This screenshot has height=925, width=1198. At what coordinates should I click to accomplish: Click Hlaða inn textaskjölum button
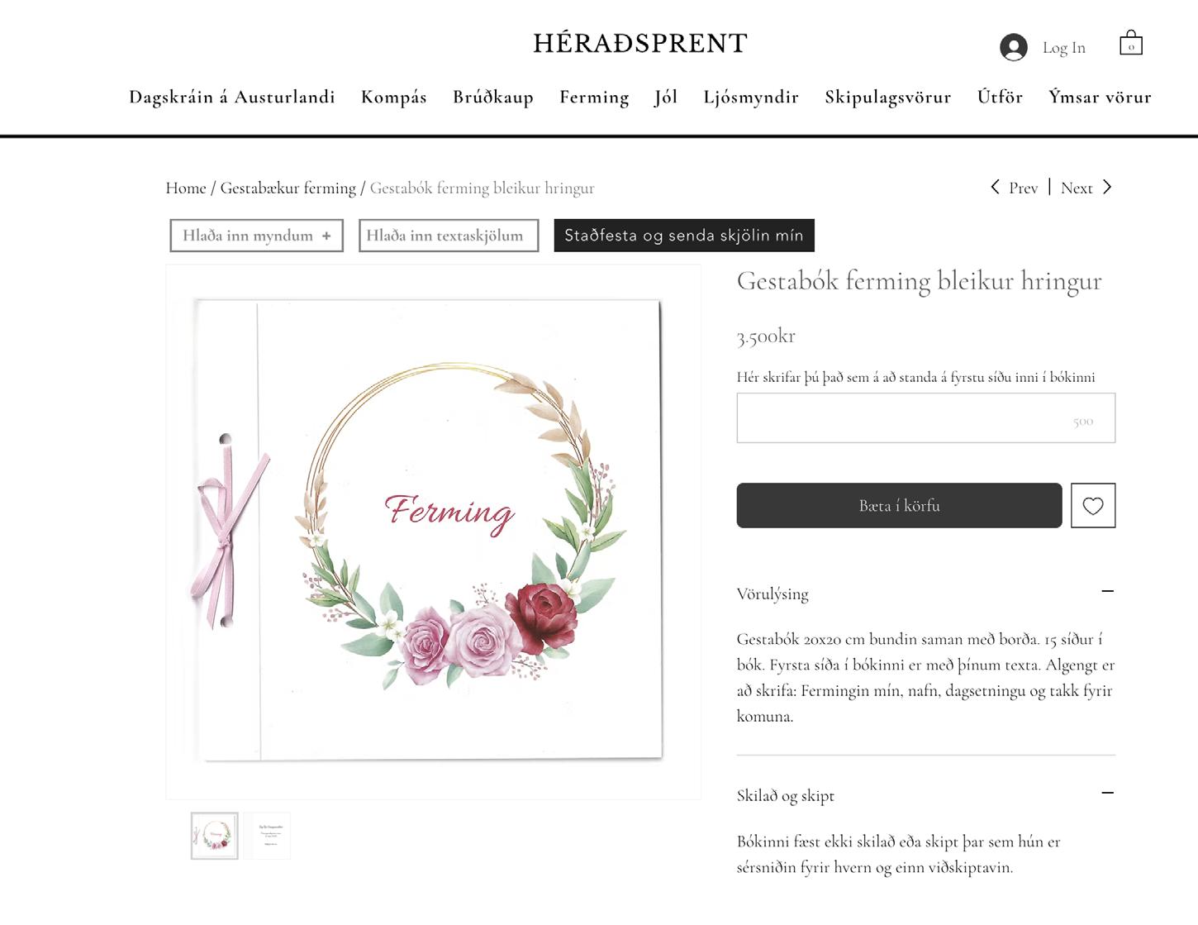(449, 236)
